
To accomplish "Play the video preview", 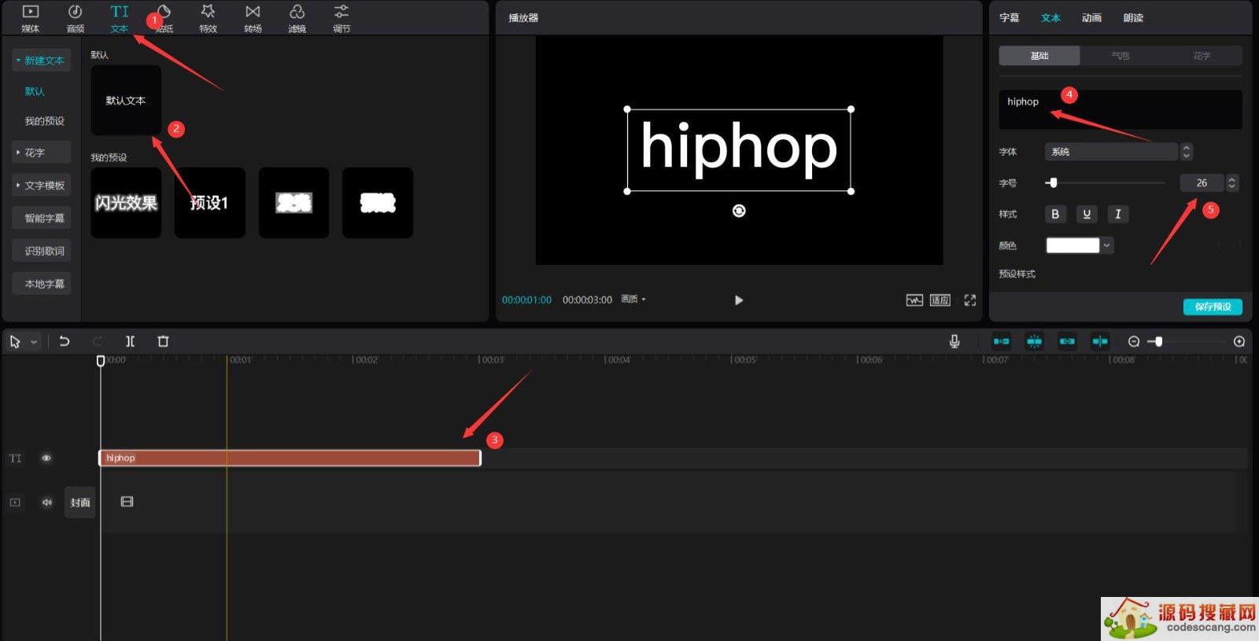I will [738, 300].
